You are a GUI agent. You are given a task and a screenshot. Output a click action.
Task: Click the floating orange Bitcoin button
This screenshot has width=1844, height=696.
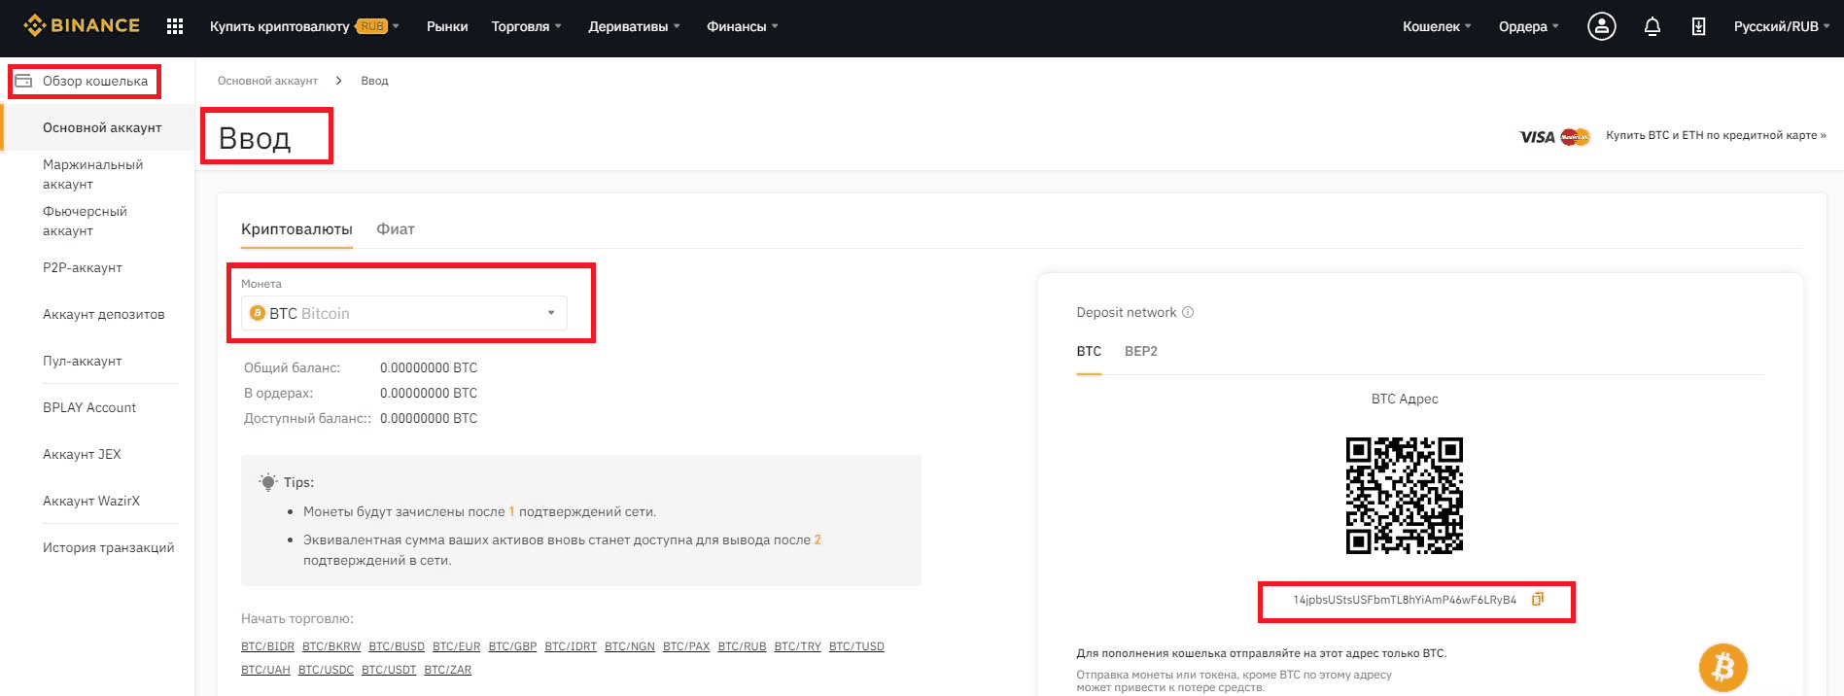tap(1722, 668)
